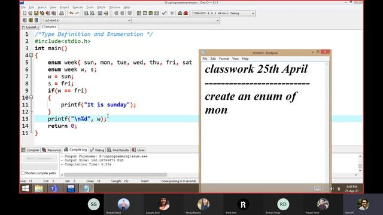Click the New file icon in Dev-C++ toolbar

pyautogui.click(x=25, y=13)
